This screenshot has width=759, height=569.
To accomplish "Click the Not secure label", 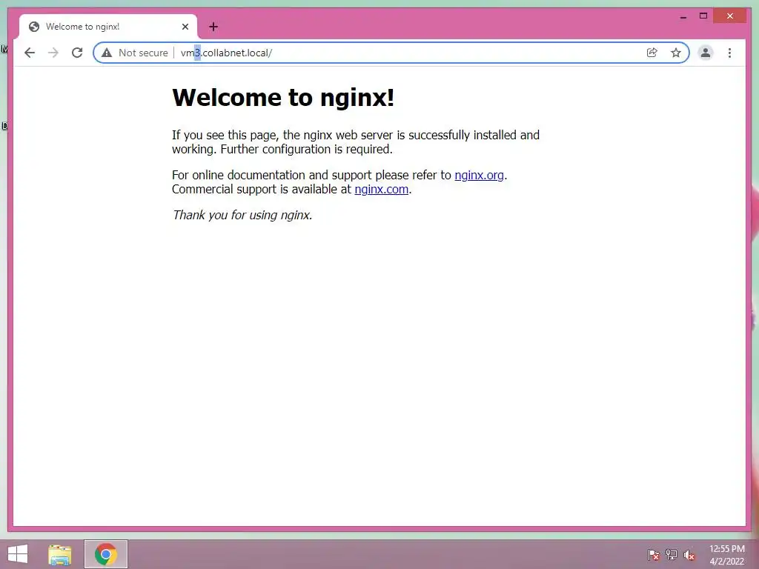I will [x=143, y=53].
